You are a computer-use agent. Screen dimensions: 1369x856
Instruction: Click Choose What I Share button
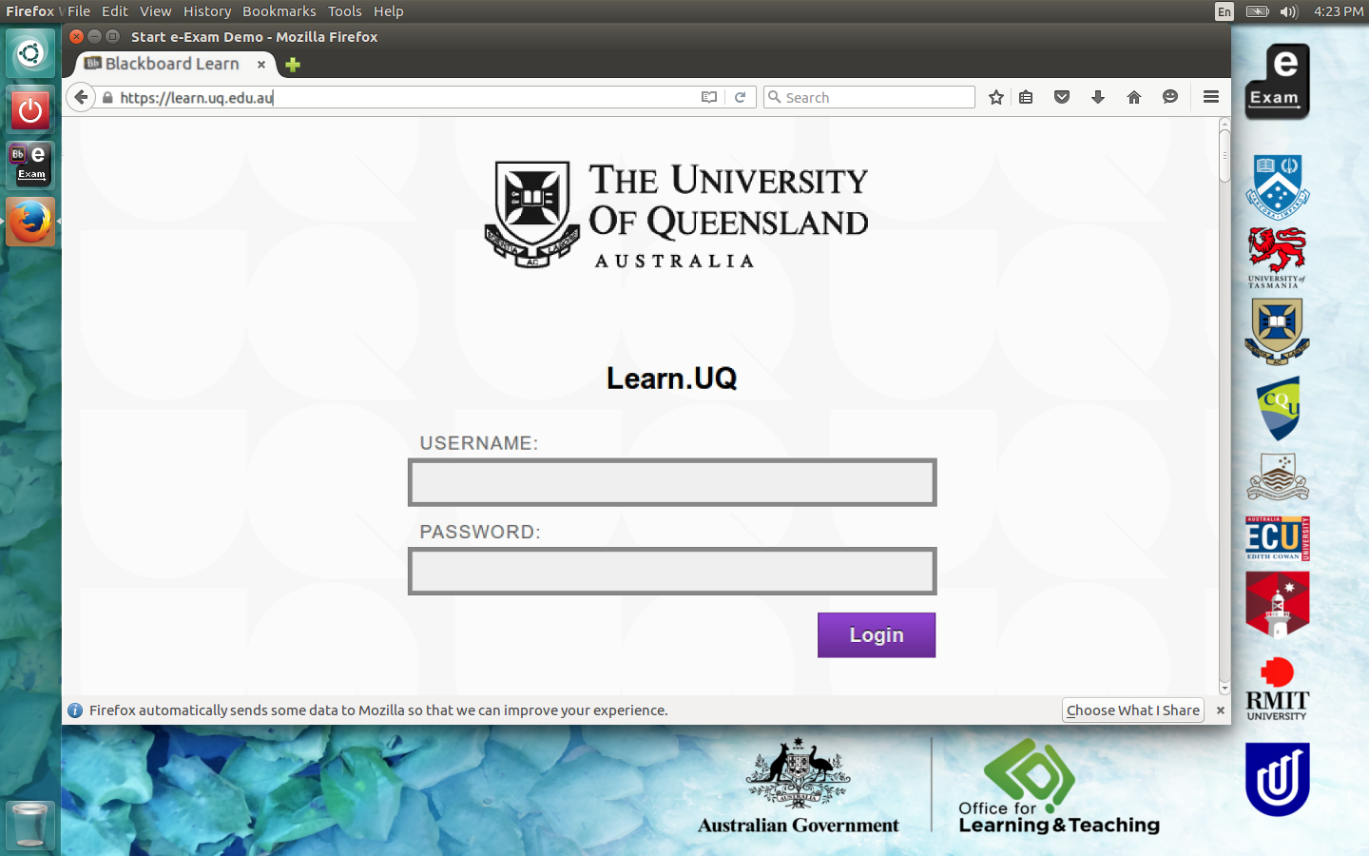point(1132,710)
